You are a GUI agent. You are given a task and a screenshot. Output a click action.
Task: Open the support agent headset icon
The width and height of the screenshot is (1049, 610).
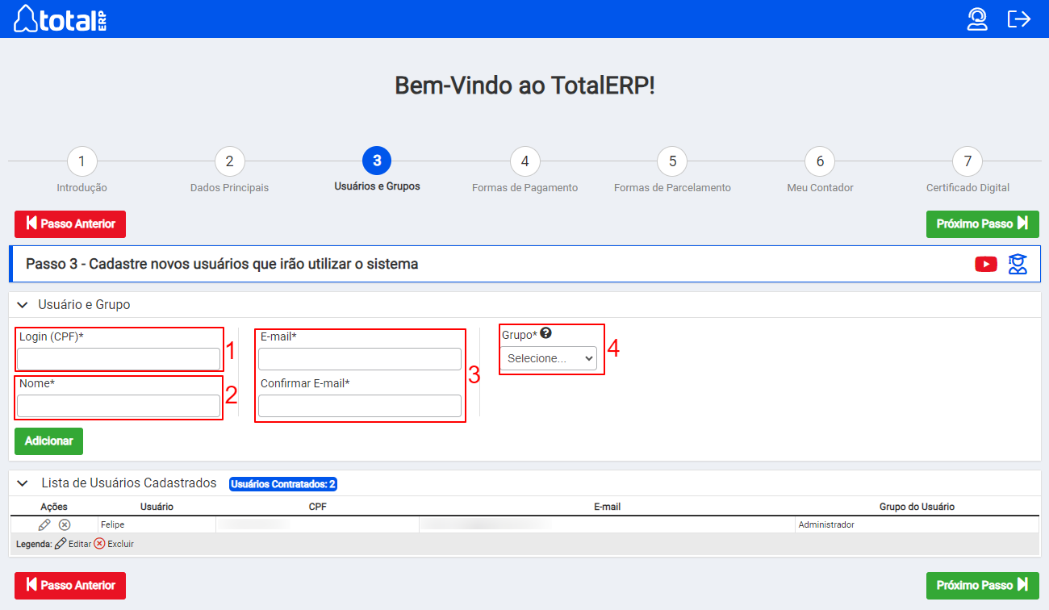pos(977,19)
